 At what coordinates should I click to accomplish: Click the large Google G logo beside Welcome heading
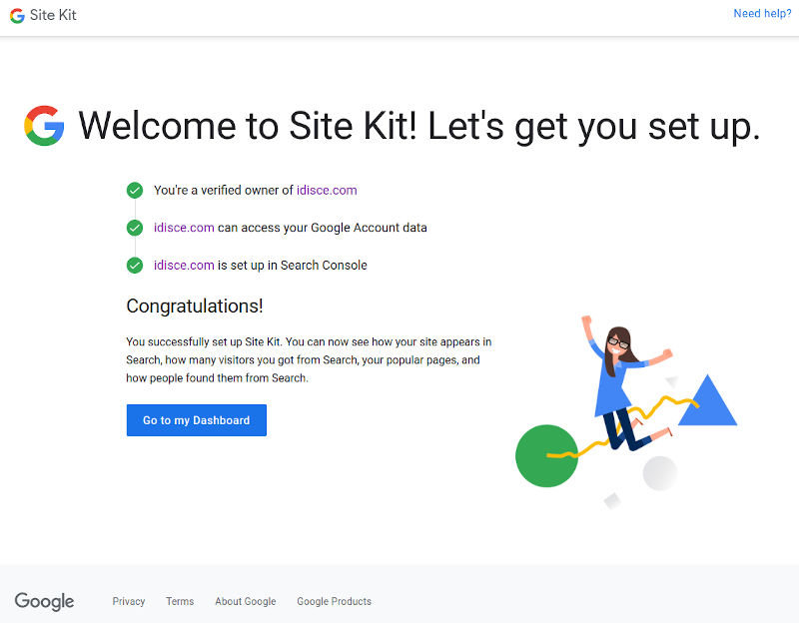click(x=44, y=126)
